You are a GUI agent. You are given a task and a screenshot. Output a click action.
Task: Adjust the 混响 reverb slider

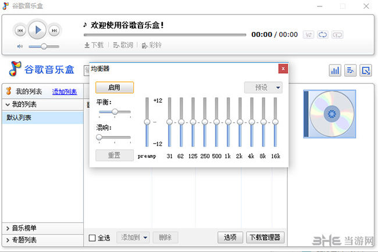coord(115,137)
